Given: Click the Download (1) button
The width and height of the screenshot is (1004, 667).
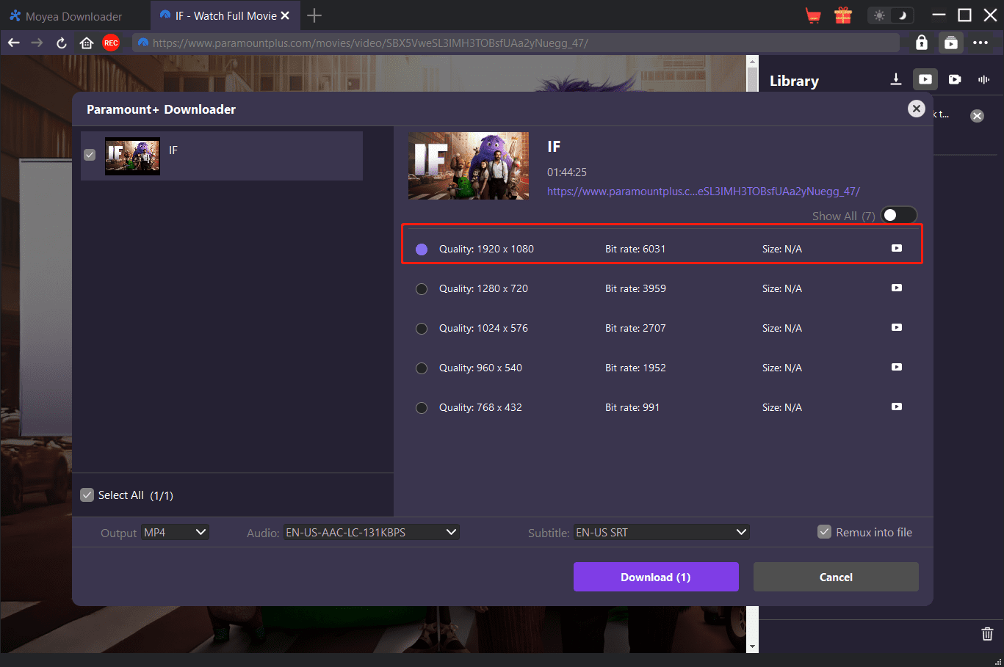Looking at the screenshot, I should point(656,577).
